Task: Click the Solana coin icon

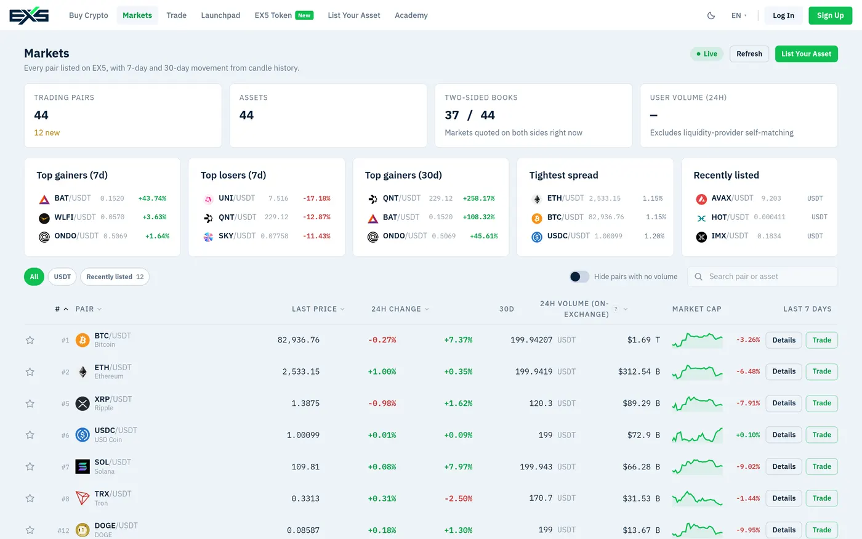Action: (83, 467)
